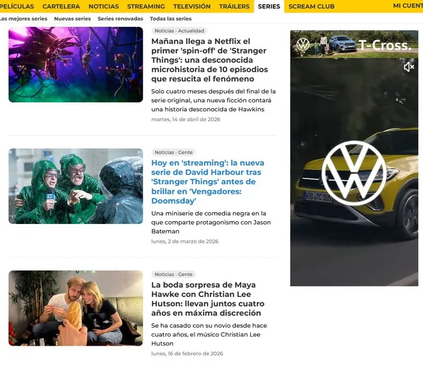Click Noticias - Gente tag above David Harbour article
The width and height of the screenshot is (423, 369).
173,152
